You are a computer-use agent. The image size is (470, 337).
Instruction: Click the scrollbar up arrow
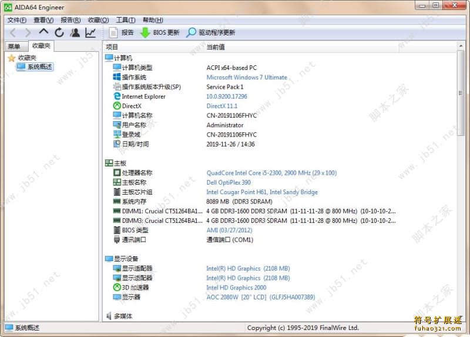tap(461, 46)
